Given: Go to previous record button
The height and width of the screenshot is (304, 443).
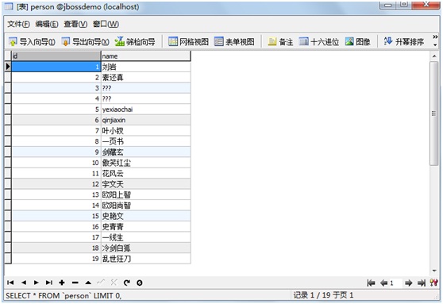Looking at the screenshot, I should tap(24, 283).
